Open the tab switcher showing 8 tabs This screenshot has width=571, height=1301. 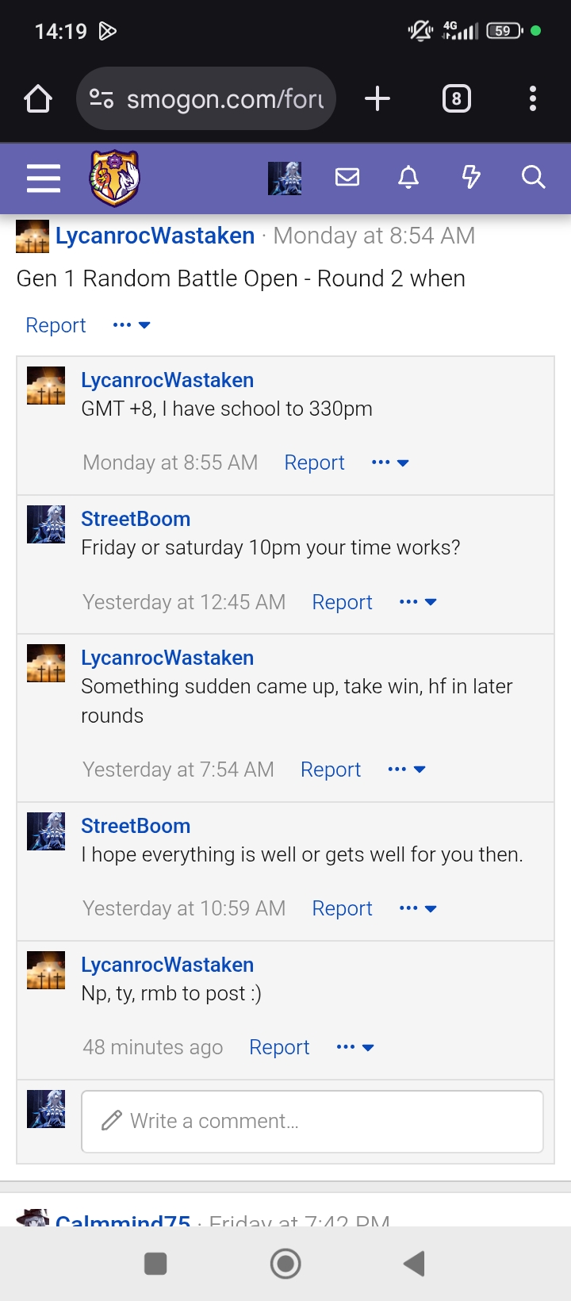click(x=456, y=99)
